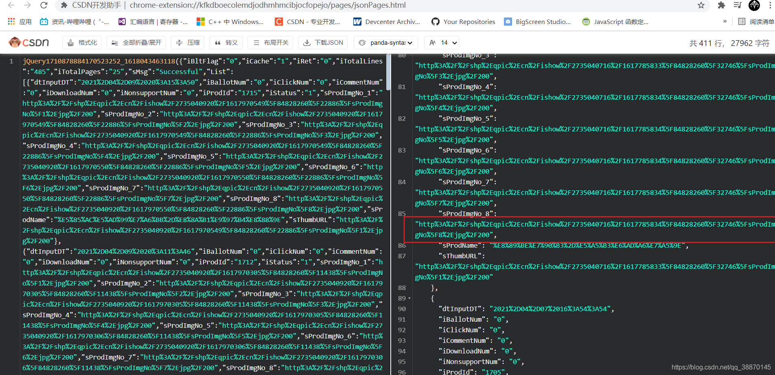Image resolution: width=775 pixels, height=375 pixels.
Task: Click the "sProdImgNo_7" key on line 84
Action: tap(466, 182)
